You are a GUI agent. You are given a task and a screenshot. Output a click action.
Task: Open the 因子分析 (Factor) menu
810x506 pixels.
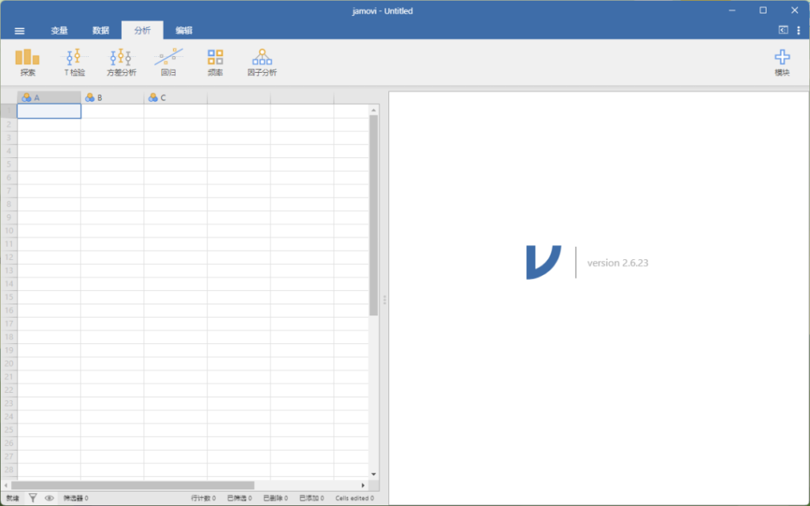pyautogui.click(x=262, y=62)
